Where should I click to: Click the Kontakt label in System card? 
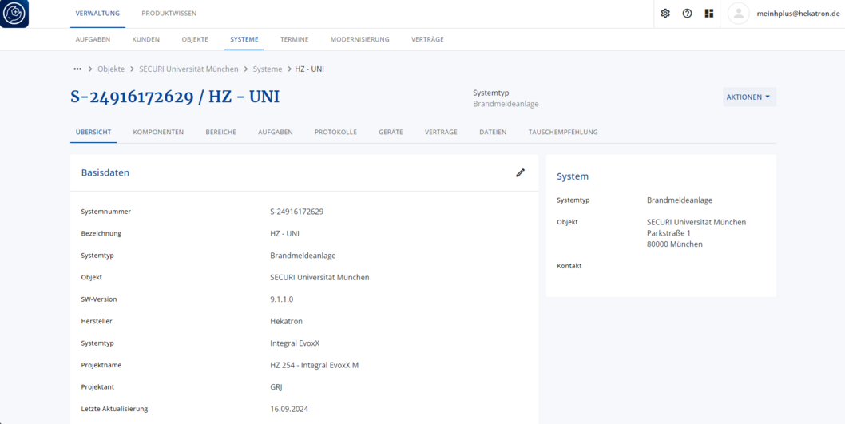[569, 266]
